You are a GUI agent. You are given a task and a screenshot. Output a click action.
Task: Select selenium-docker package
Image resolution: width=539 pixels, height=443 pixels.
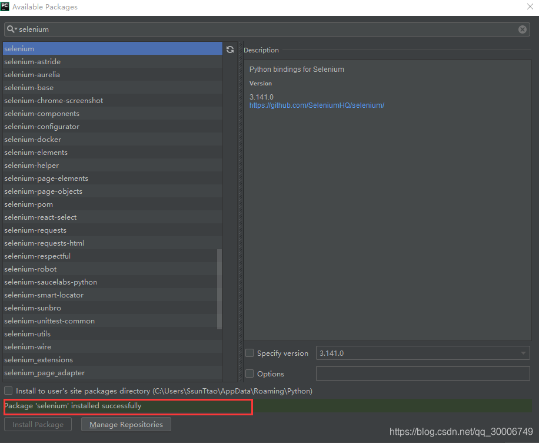point(112,140)
